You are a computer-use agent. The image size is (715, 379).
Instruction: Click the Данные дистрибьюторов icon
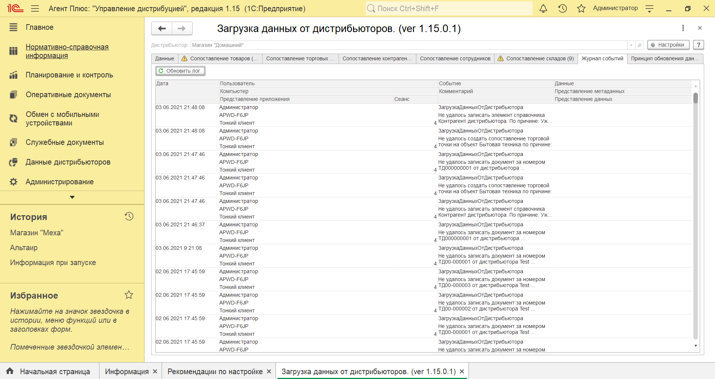tap(13, 162)
